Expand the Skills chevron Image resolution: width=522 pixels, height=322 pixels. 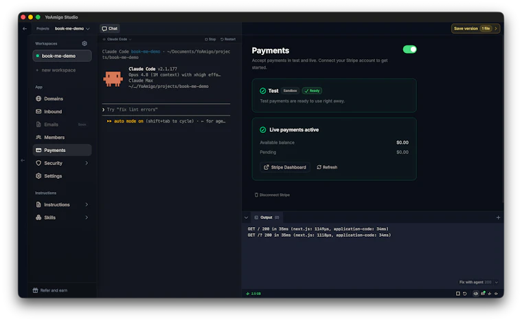[87, 217]
